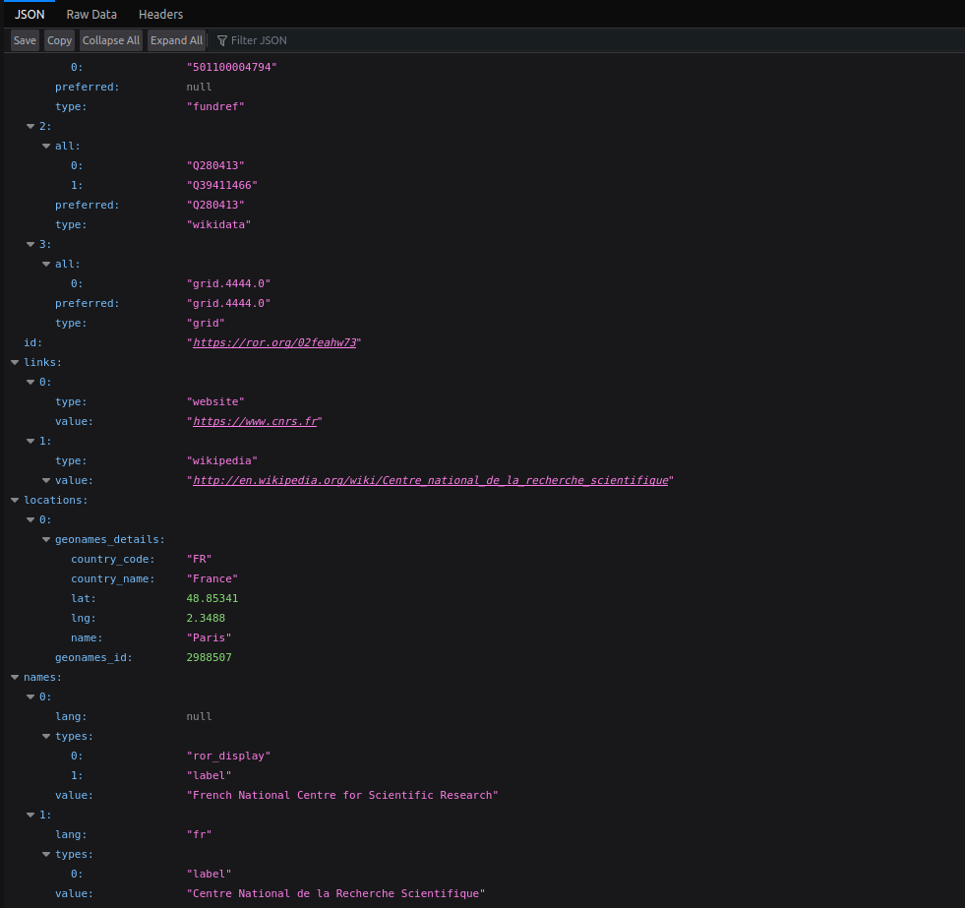Select the "website" type value
965x908 pixels.
tap(215, 401)
